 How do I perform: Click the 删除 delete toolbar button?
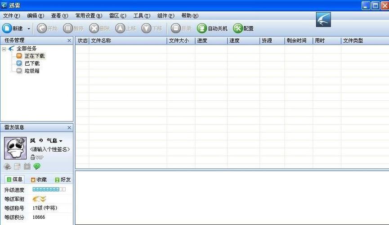tap(99, 28)
